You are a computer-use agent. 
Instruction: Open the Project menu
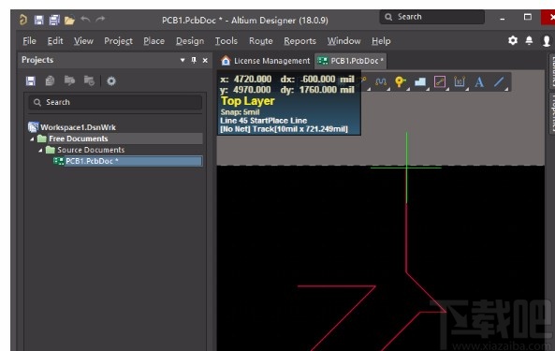[118, 41]
